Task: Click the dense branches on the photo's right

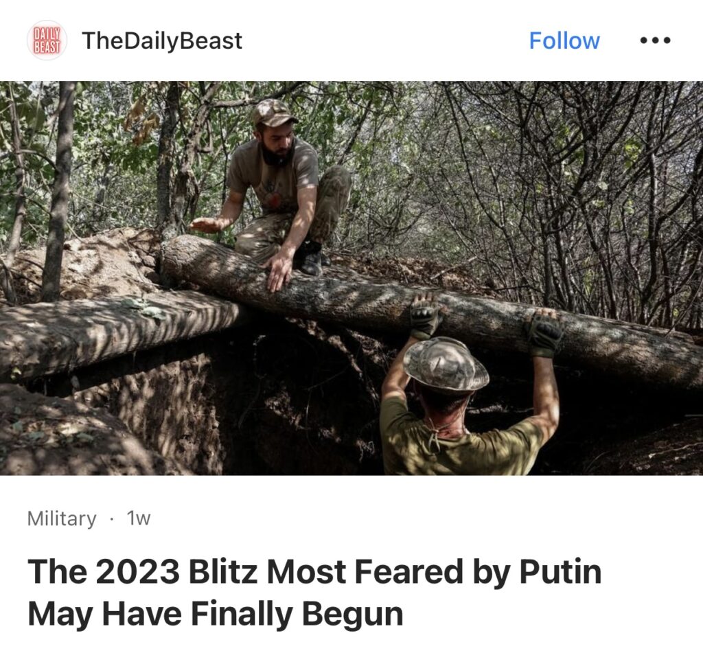Action: [x=560, y=188]
